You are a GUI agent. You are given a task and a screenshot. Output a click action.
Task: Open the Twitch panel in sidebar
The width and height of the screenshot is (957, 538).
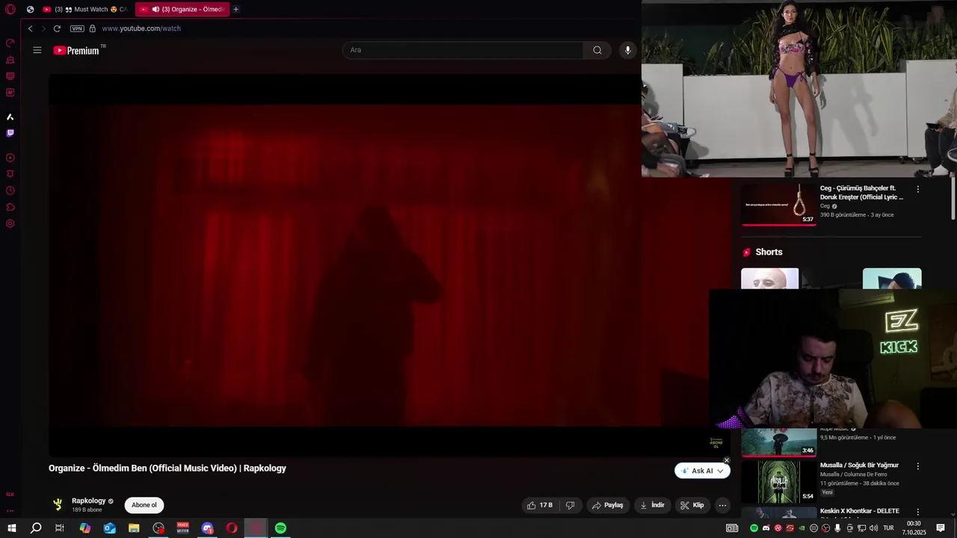[x=10, y=133]
